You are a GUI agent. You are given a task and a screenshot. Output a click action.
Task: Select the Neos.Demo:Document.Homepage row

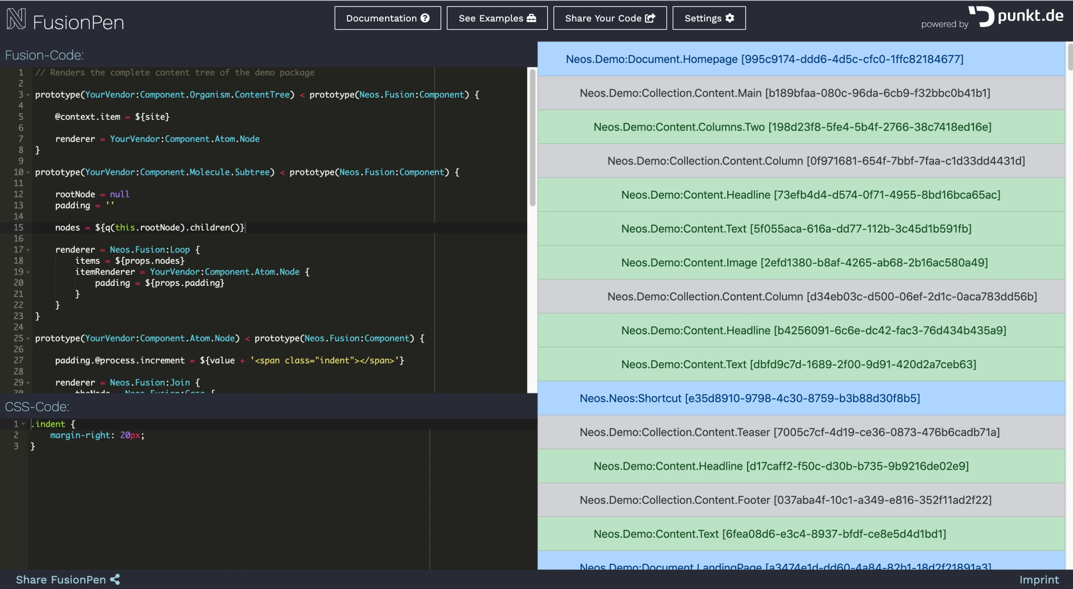(x=801, y=59)
